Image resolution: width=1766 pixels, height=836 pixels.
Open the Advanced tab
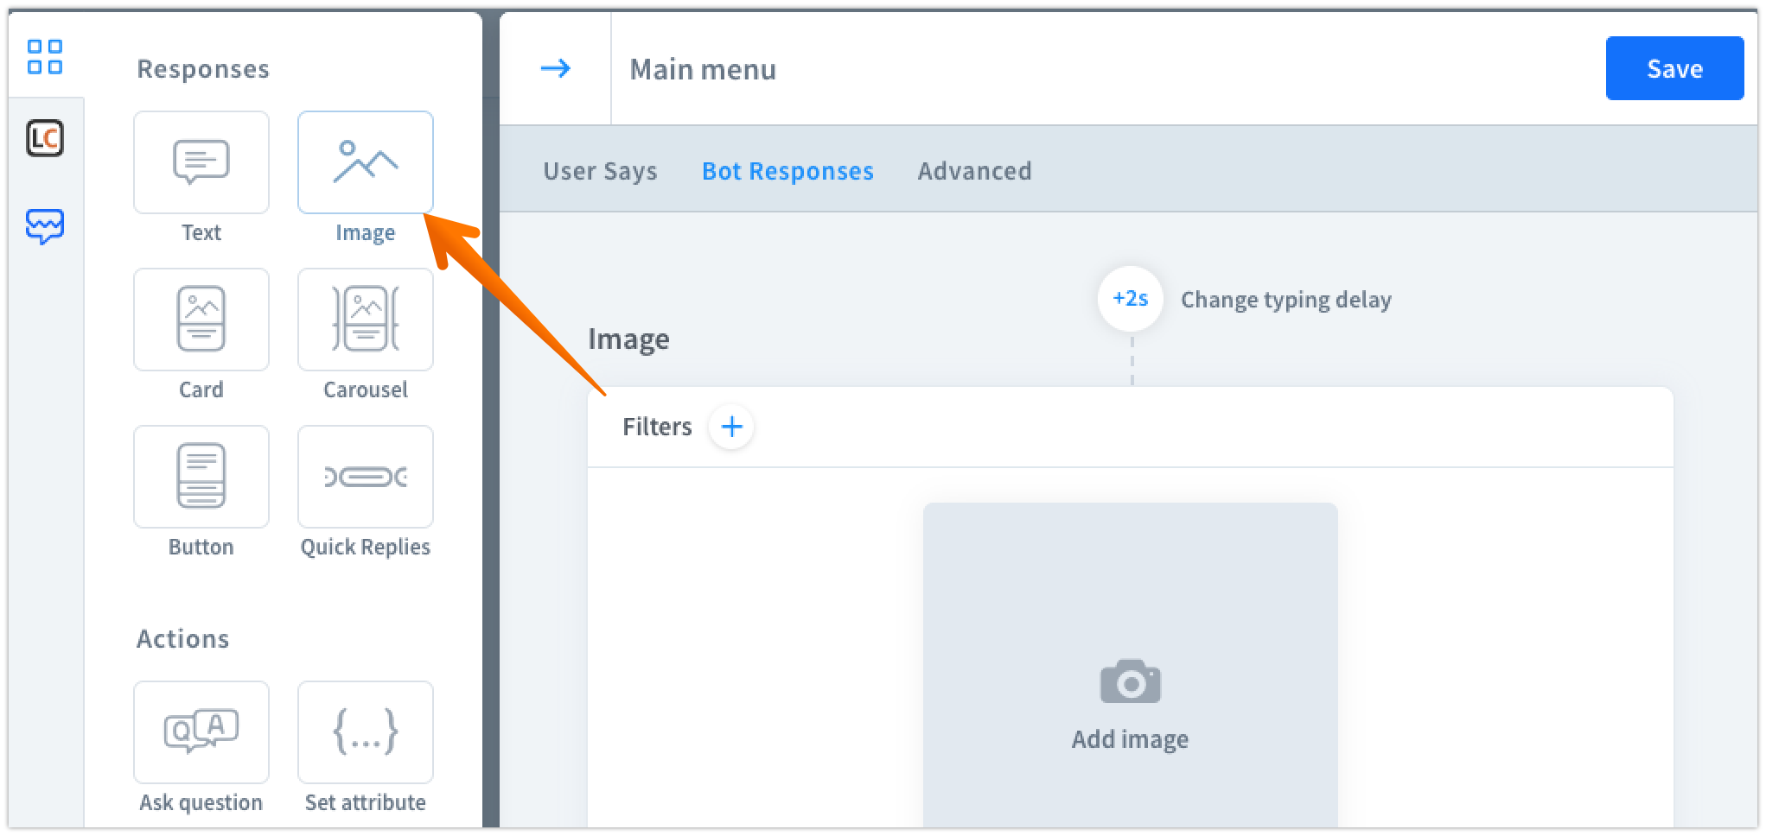(974, 171)
